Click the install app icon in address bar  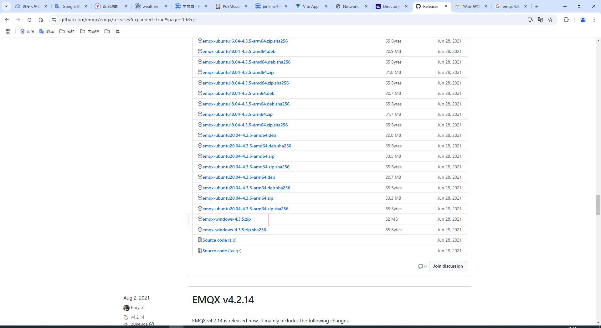[530, 20]
